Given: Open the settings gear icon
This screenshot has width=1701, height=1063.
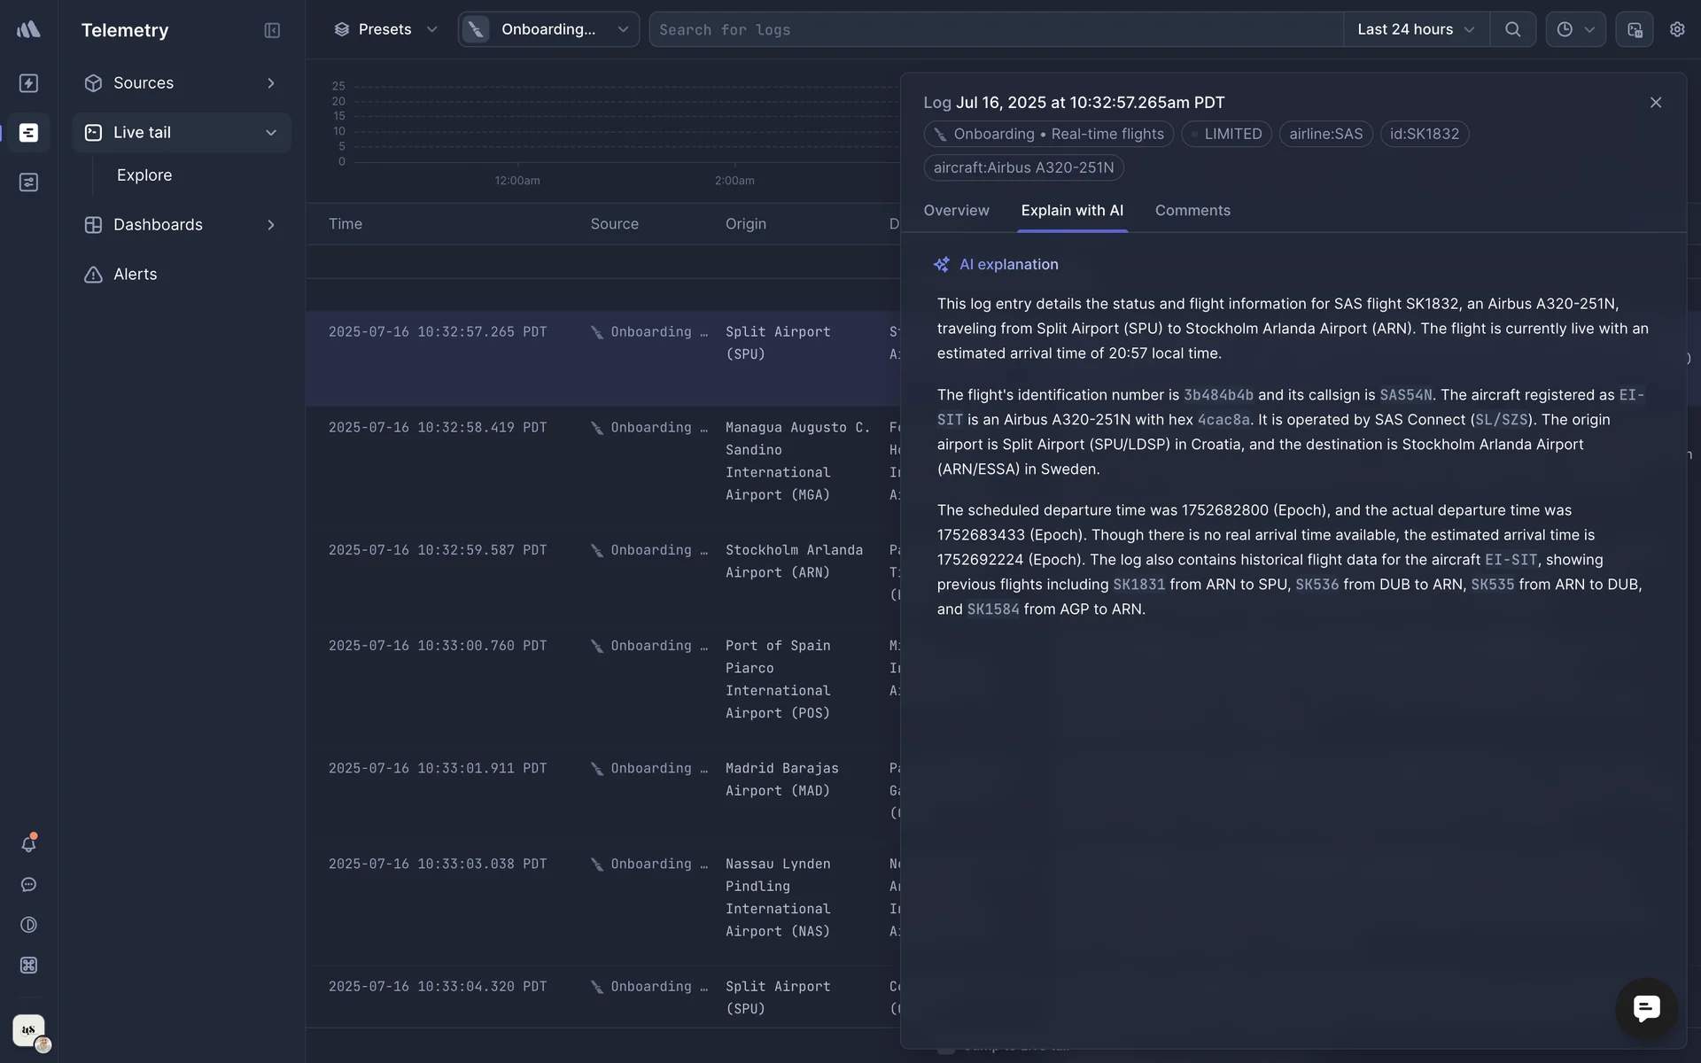Looking at the screenshot, I should 1676,29.
